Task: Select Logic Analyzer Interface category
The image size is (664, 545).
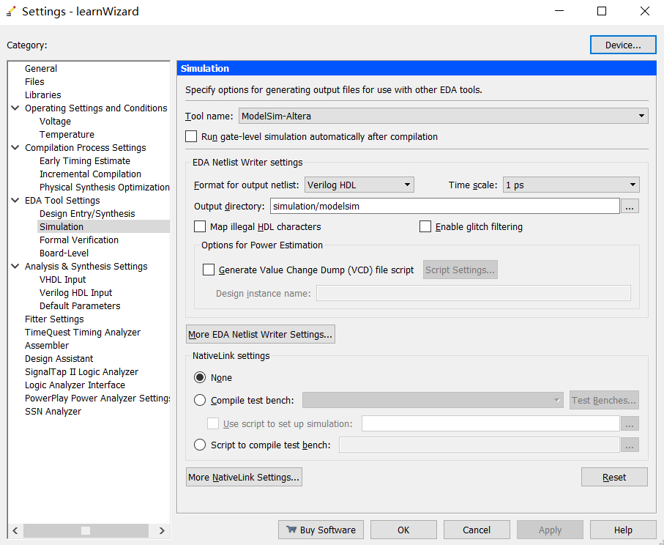Action: coord(75,385)
